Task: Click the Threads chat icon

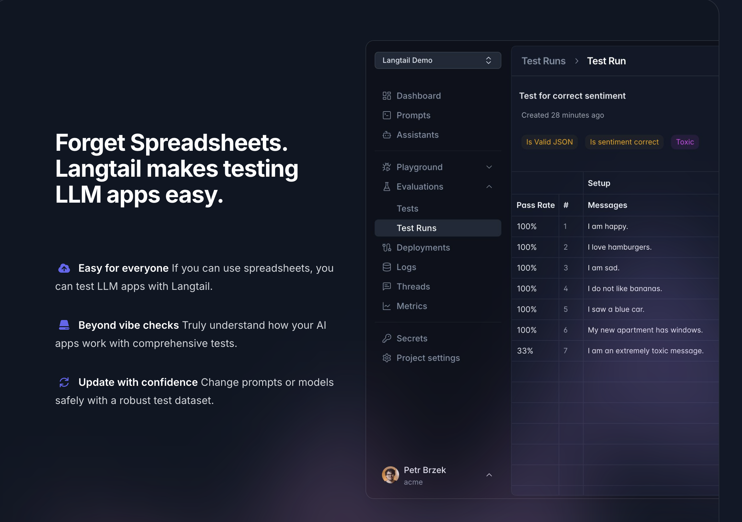Action: click(x=387, y=287)
